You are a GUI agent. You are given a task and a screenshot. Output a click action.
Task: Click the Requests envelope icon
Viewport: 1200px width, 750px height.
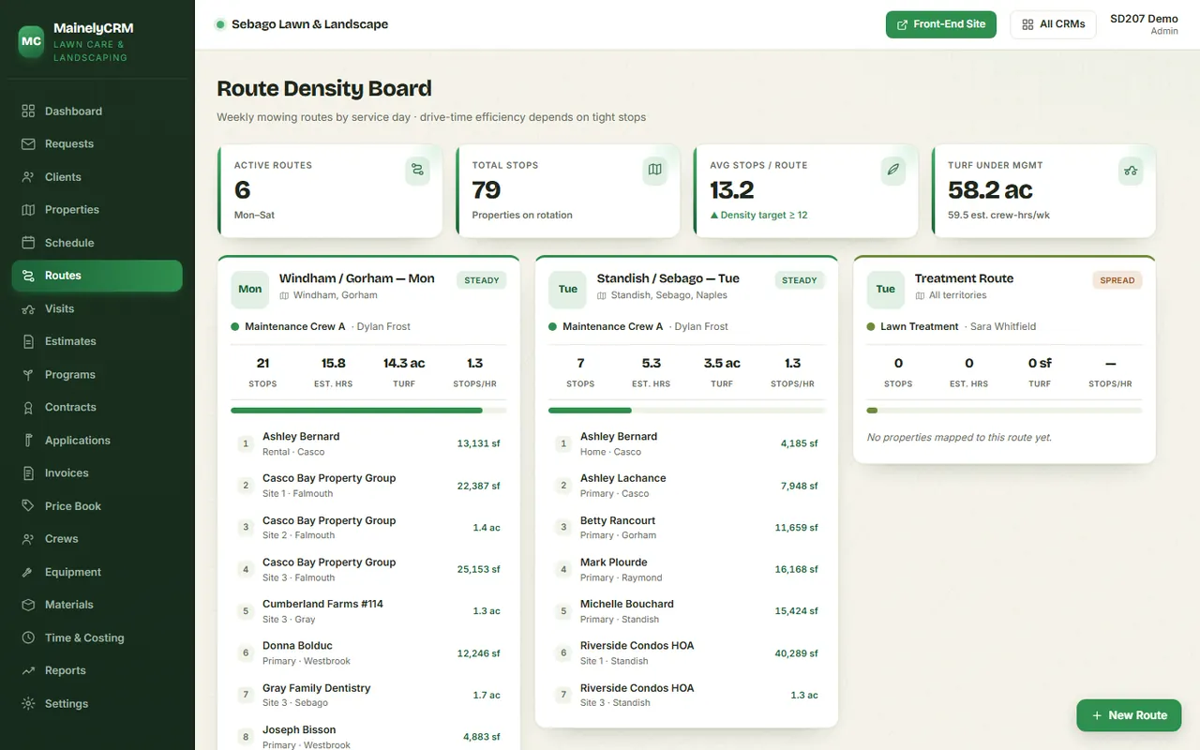[x=28, y=143]
